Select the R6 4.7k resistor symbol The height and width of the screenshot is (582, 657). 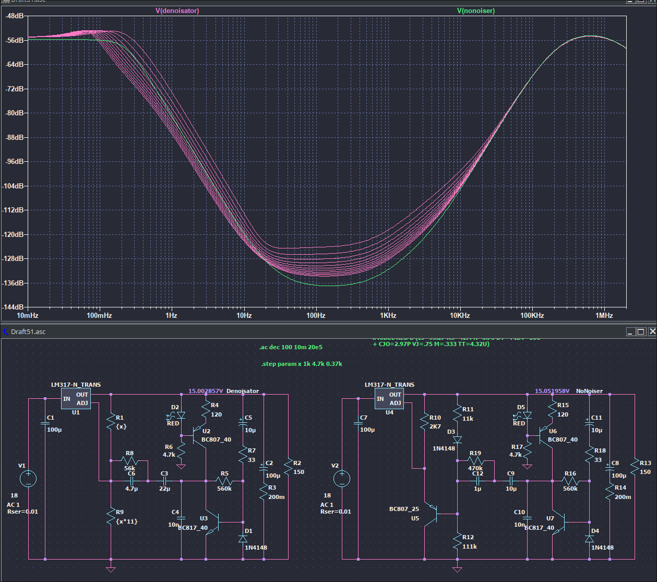click(x=181, y=450)
